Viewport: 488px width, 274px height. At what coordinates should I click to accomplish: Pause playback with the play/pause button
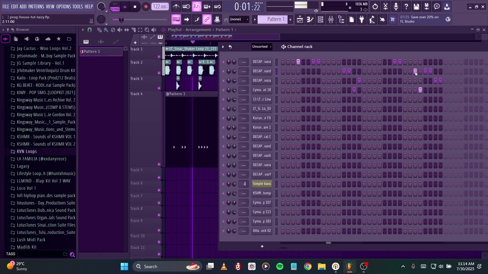tap(125, 7)
